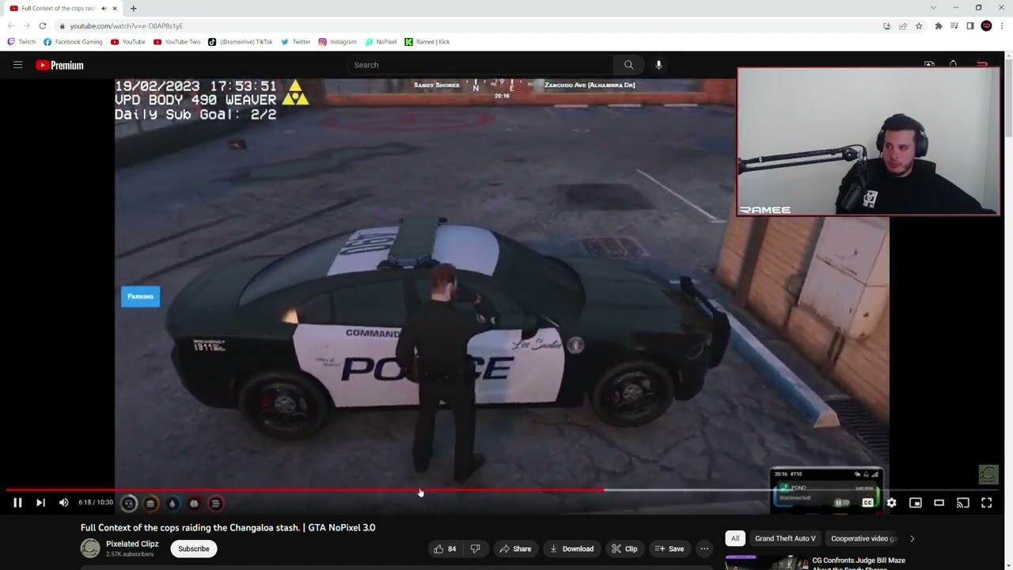
Task: Dislike the video with thumbs down
Action: [x=475, y=549]
